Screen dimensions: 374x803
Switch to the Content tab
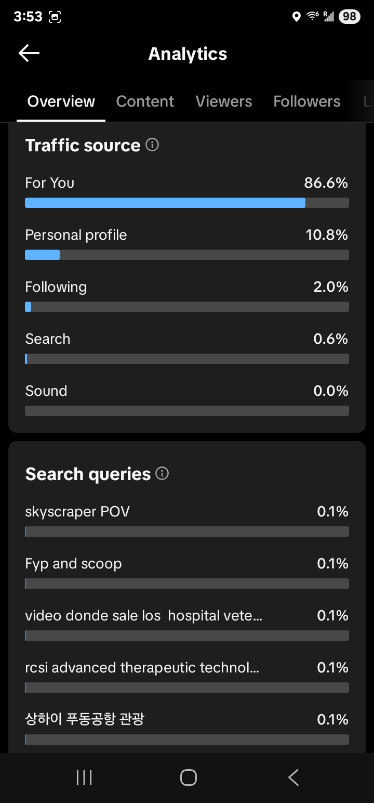click(x=145, y=101)
